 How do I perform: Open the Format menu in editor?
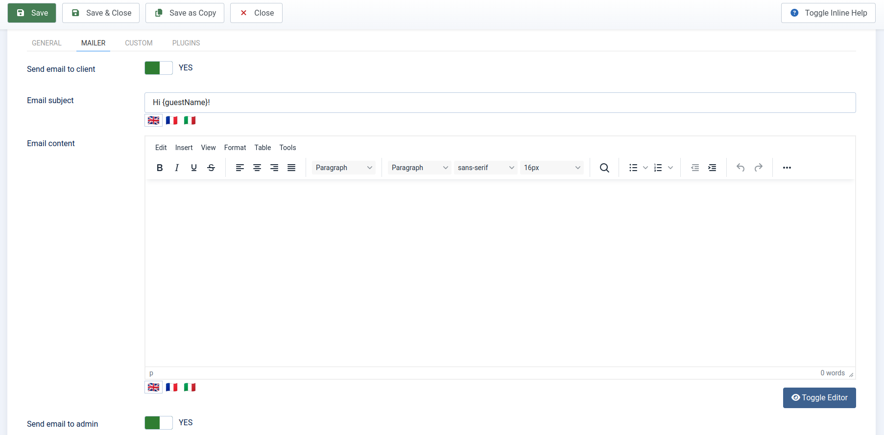tap(235, 148)
